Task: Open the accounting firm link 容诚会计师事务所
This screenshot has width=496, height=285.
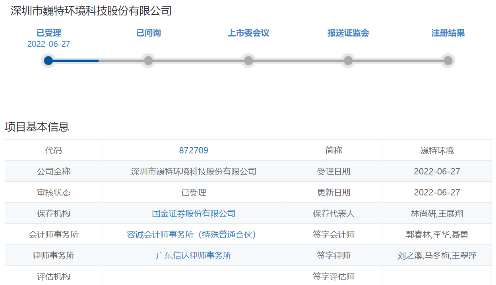Action: click(x=194, y=235)
